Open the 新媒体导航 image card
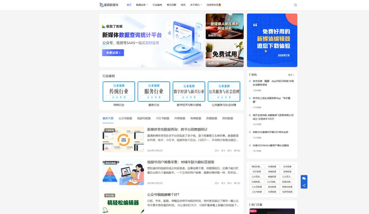The image size is (369, 214). pyautogui.click(x=224, y=27)
